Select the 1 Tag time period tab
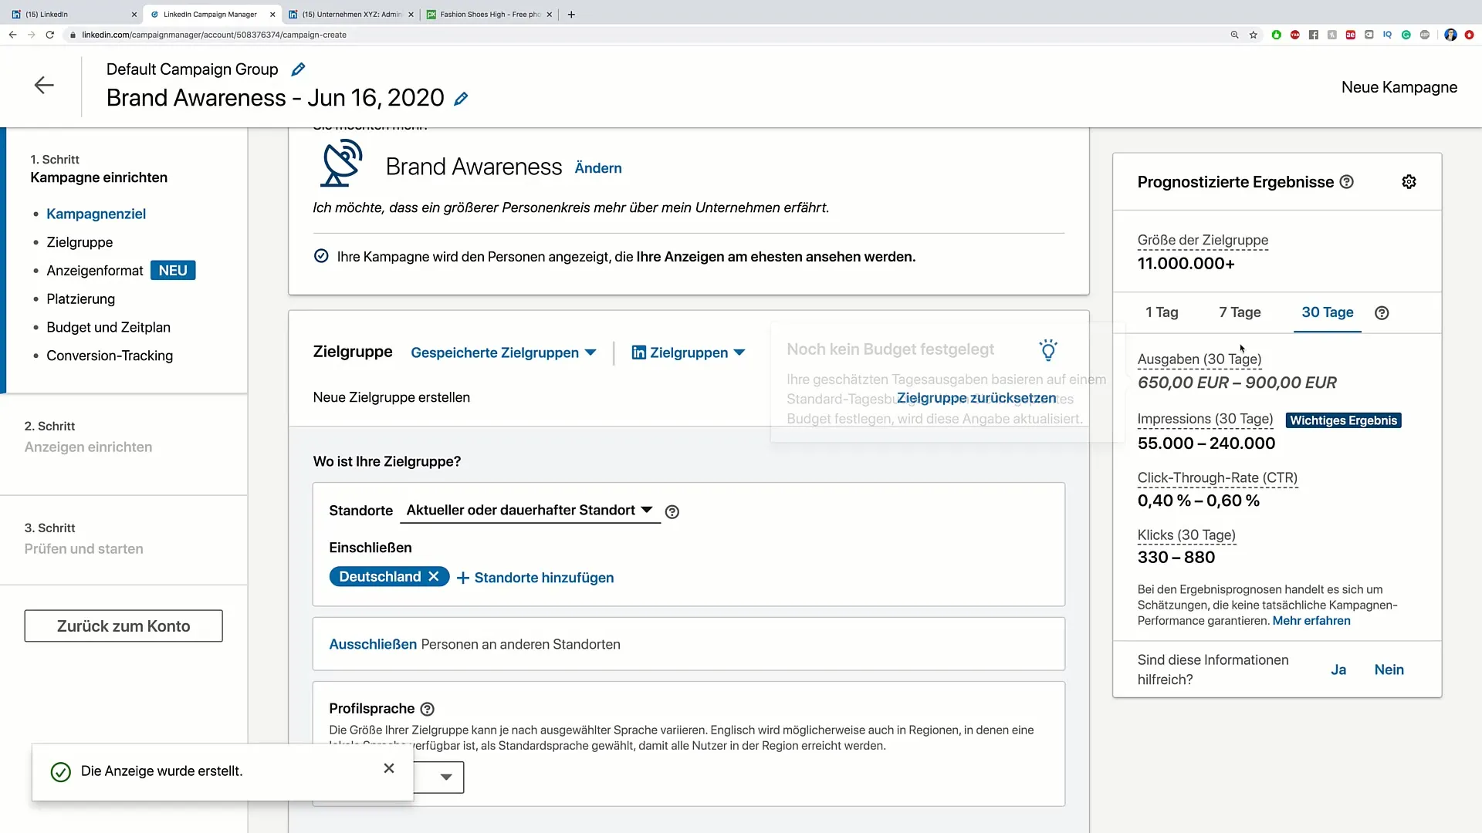 tap(1162, 312)
